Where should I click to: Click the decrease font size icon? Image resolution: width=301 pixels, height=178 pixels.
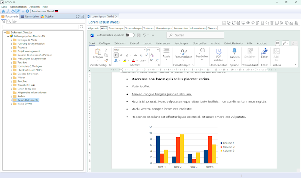click(157, 61)
